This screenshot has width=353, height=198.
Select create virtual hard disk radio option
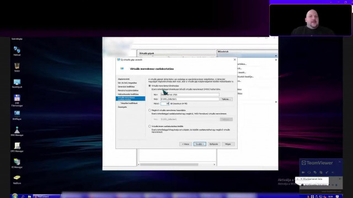click(x=149, y=86)
